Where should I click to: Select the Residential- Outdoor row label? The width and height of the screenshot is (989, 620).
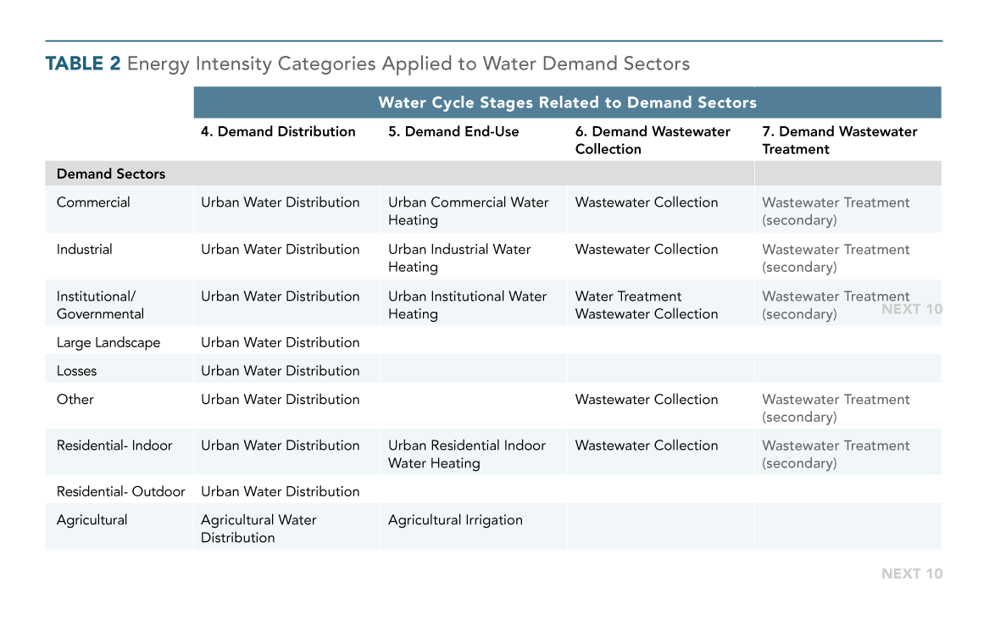pyautogui.click(x=121, y=491)
